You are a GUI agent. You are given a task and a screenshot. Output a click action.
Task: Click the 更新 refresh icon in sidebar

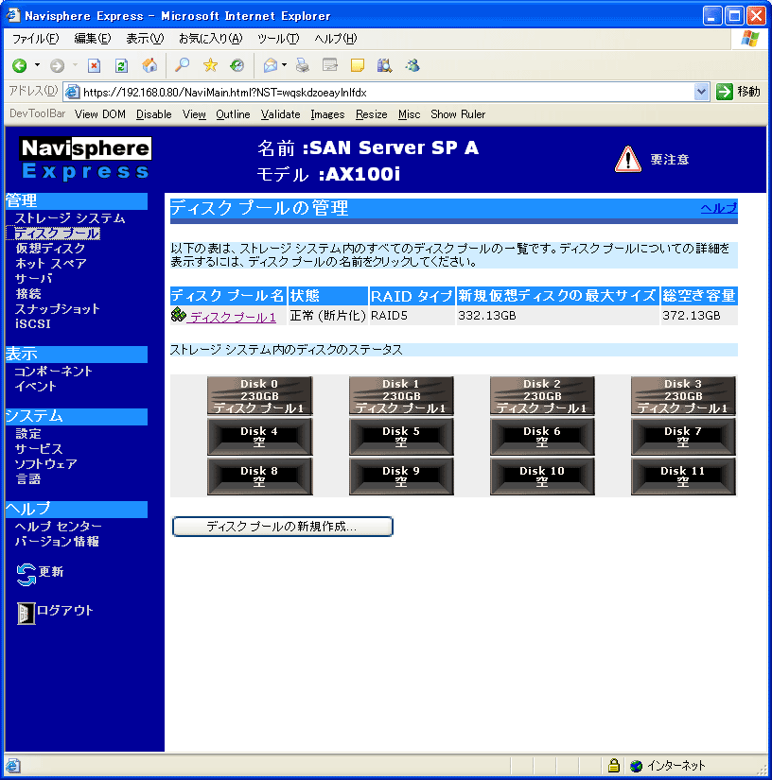click(26, 574)
